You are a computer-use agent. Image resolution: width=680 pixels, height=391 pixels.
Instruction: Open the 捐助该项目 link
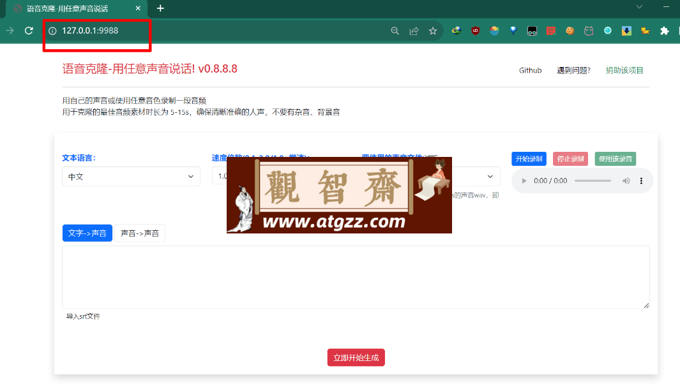click(x=624, y=70)
